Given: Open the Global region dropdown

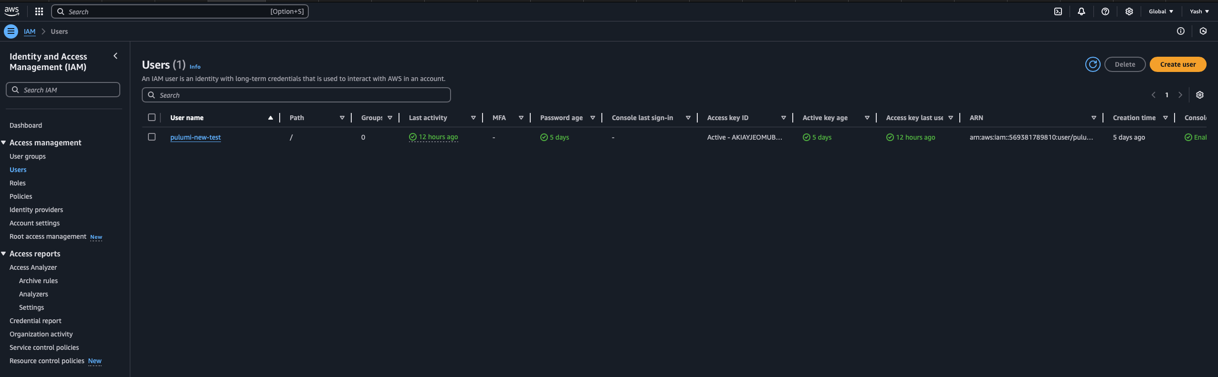Looking at the screenshot, I should click(x=1161, y=11).
